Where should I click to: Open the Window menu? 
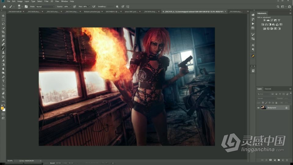(x=64, y=1)
